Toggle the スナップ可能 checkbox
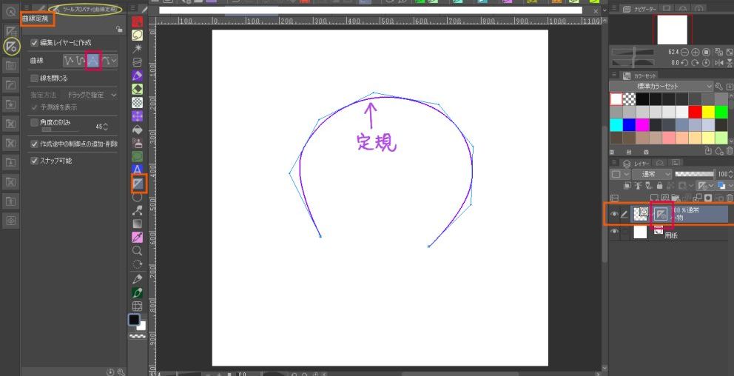 point(34,161)
